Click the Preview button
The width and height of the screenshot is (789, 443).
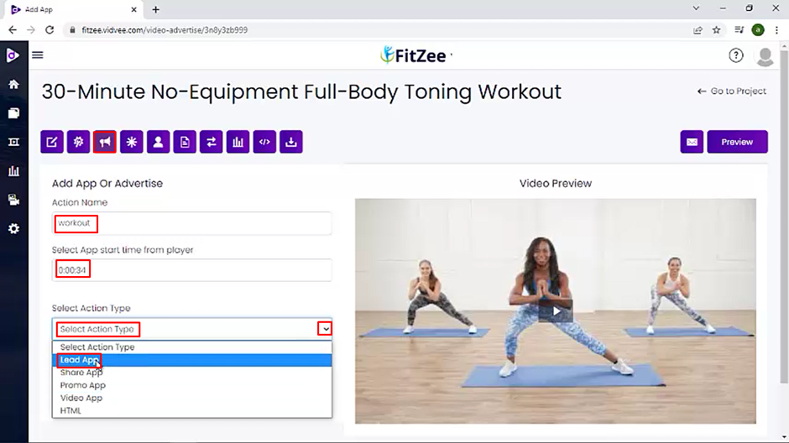(x=737, y=142)
